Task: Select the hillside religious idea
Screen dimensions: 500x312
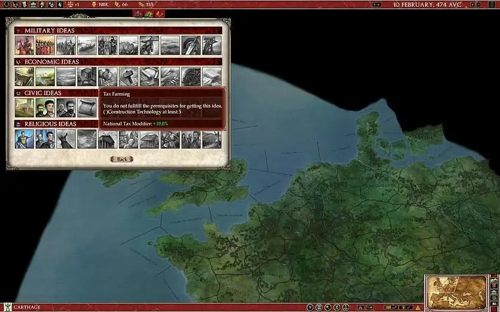Action: [212, 140]
